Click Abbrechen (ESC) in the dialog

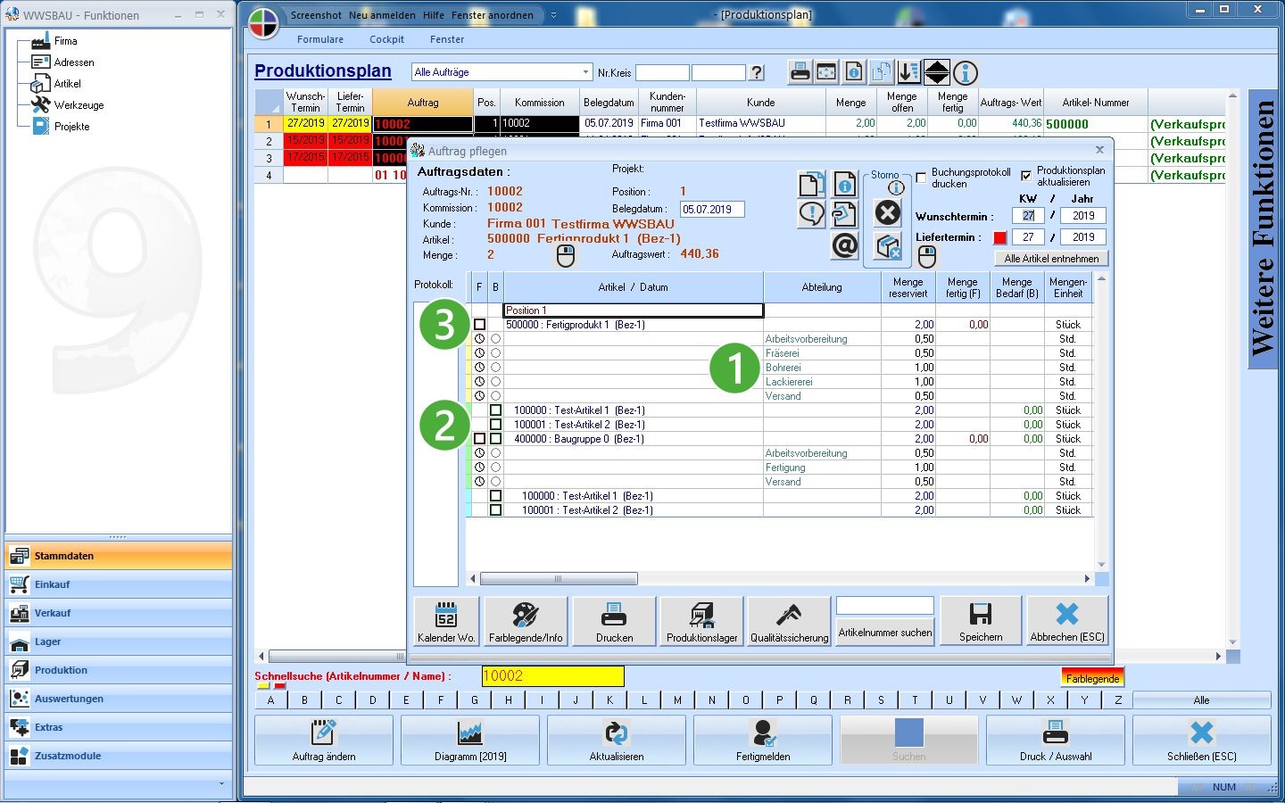tap(1067, 621)
